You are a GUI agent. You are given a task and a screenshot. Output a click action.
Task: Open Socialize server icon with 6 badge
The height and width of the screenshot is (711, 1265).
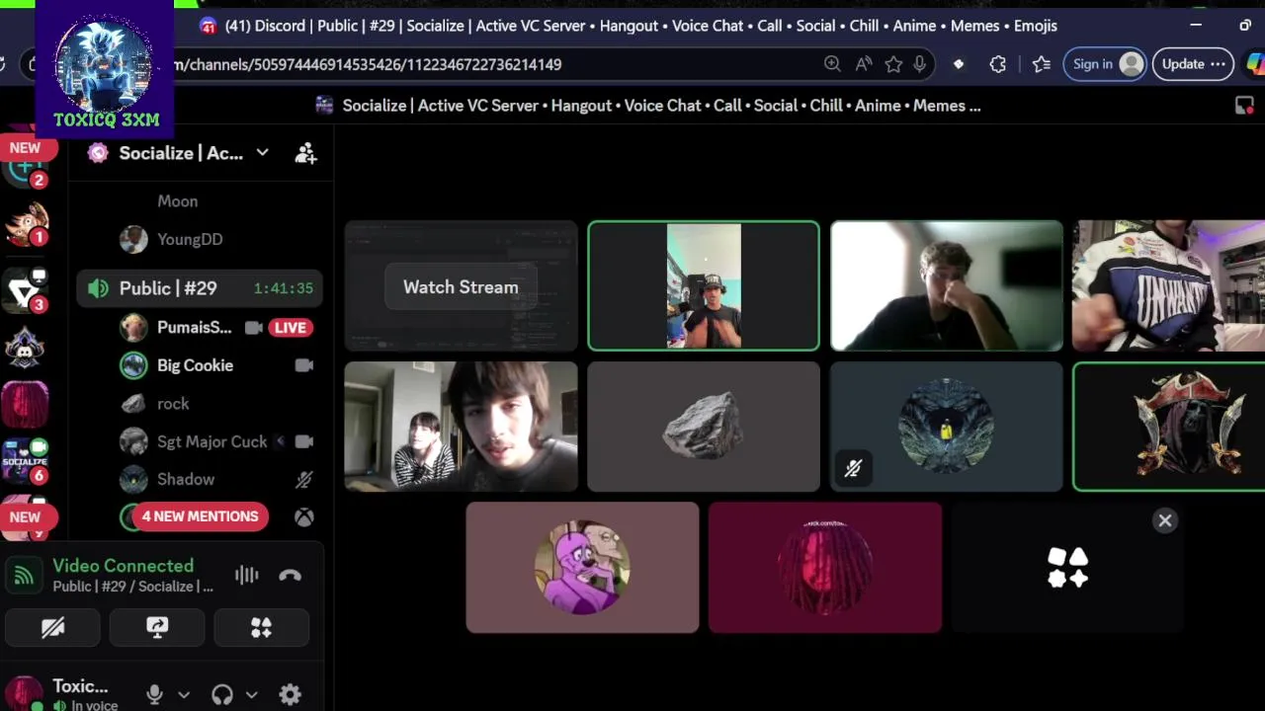tap(25, 460)
